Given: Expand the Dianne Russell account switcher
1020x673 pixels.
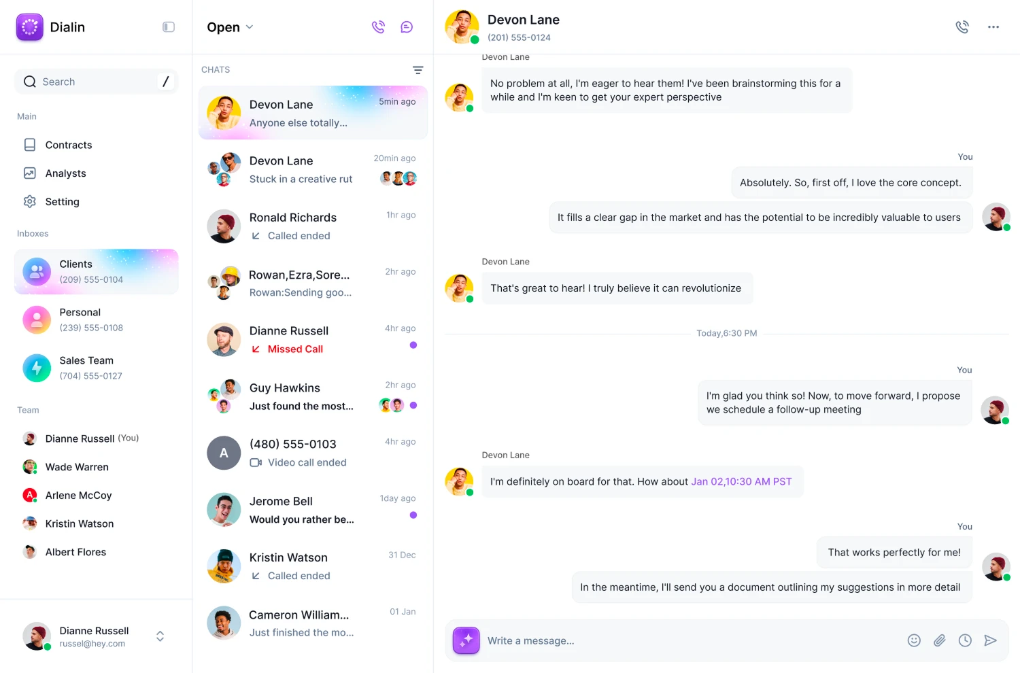Looking at the screenshot, I should [160, 636].
